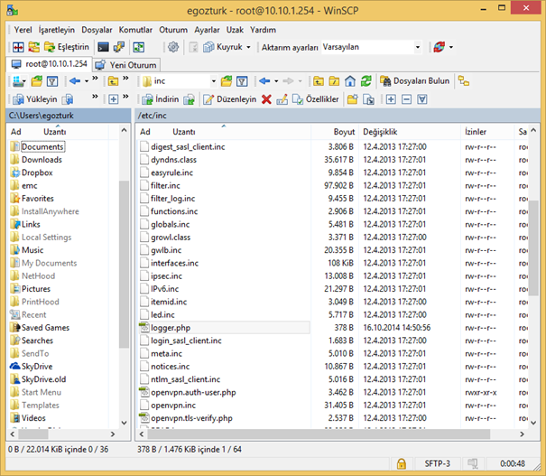
Task: Click the Yükleyin upload button
Action: pos(34,99)
